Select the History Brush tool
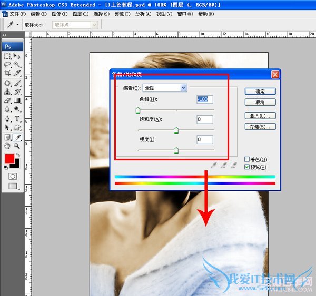Viewport: 316px width, 296px height. pyautogui.click(x=17, y=92)
